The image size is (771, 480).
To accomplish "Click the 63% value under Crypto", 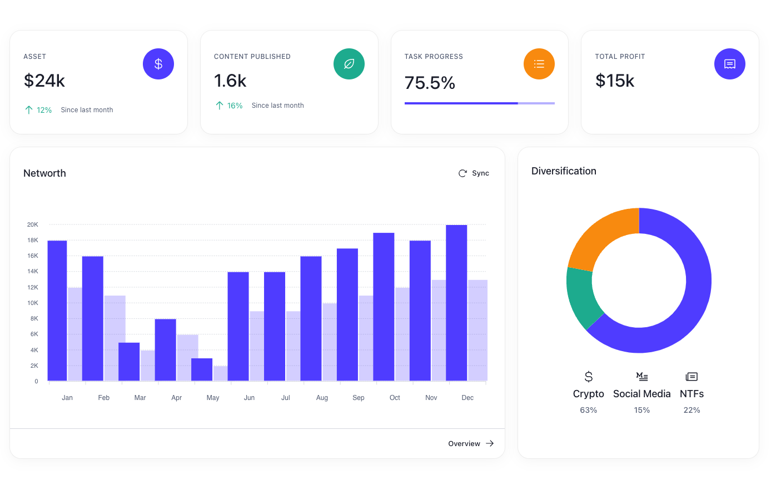I will 589,410.
